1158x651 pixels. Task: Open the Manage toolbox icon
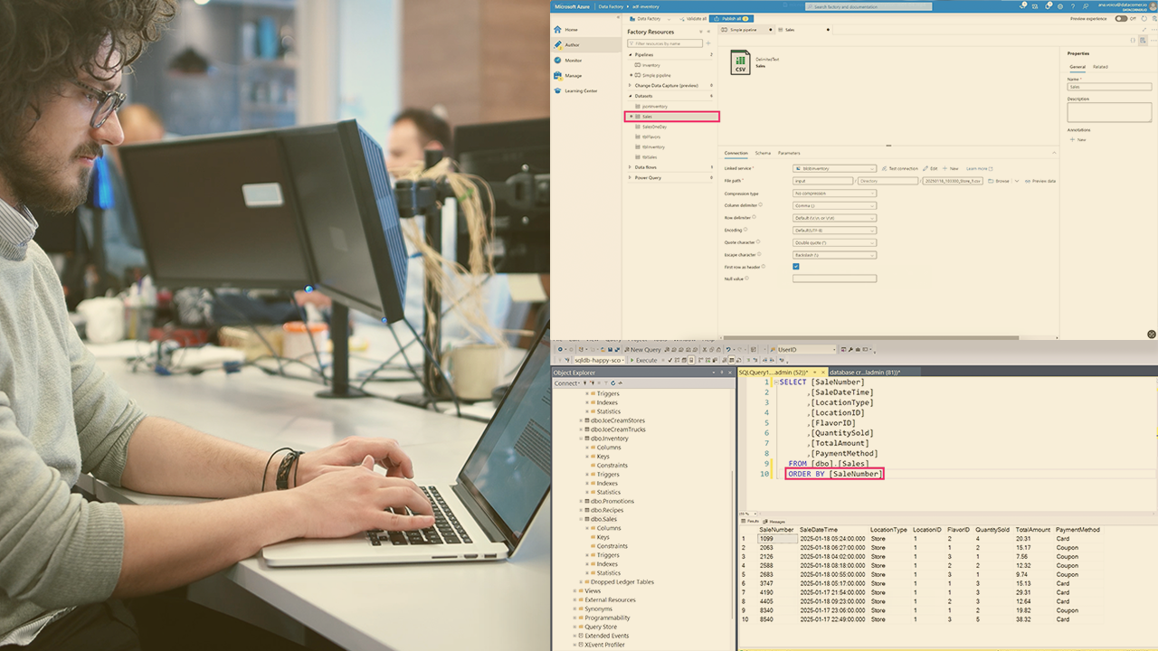click(x=557, y=76)
